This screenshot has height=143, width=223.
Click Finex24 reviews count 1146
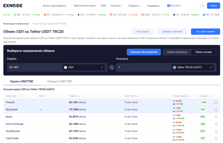point(203,102)
